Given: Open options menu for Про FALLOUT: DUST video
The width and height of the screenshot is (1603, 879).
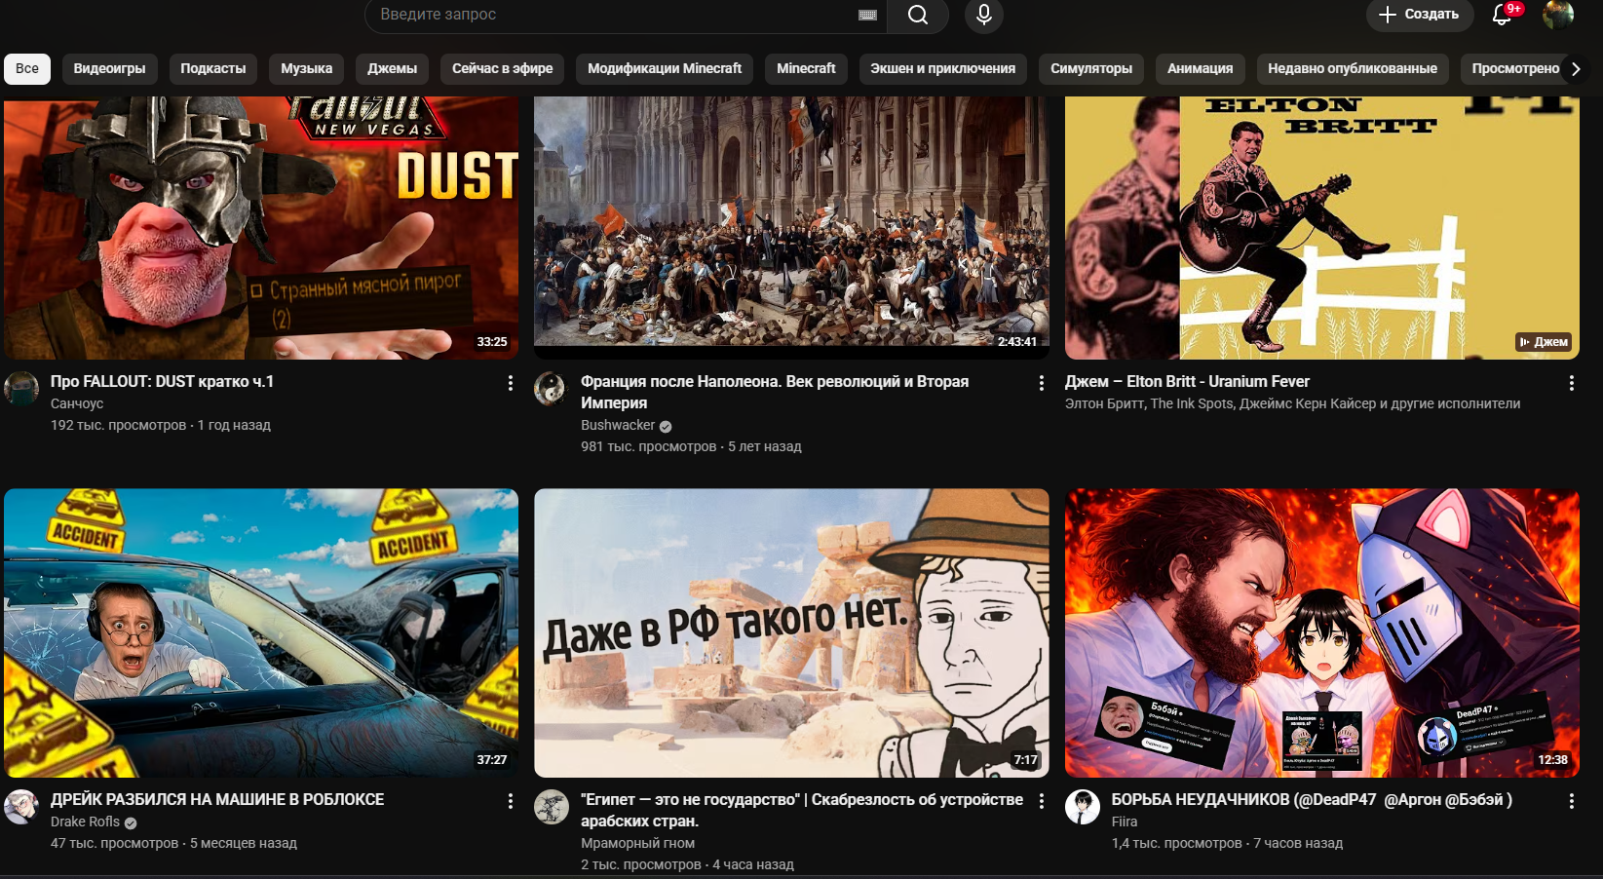Looking at the screenshot, I should pos(510,383).
